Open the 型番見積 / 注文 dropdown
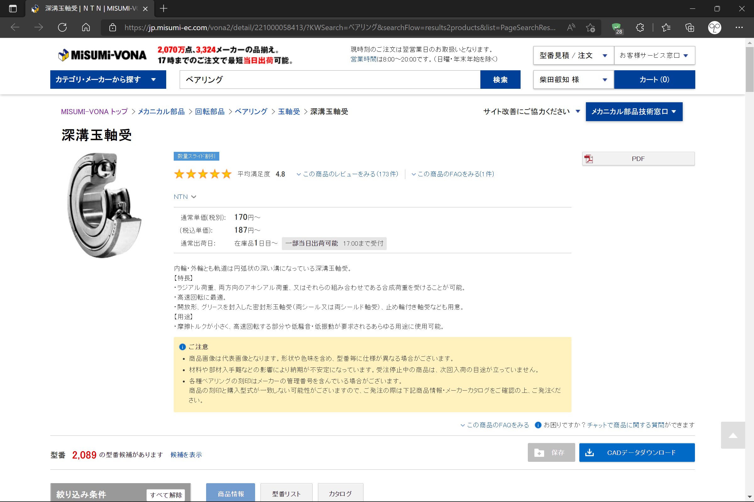 pos(574,56)
